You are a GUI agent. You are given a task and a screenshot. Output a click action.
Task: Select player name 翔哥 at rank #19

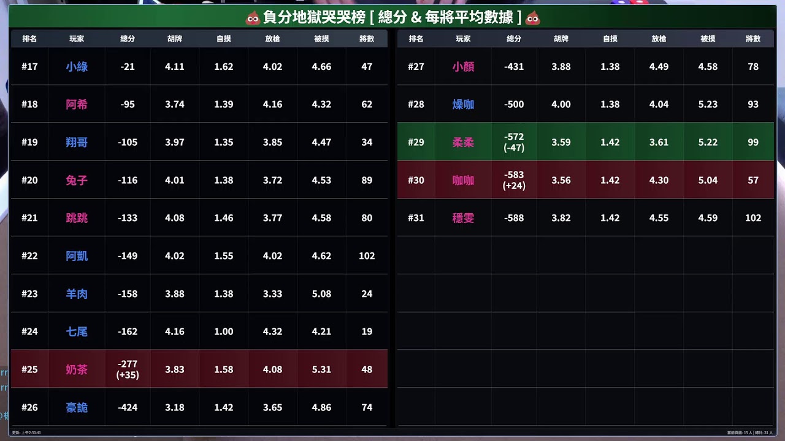(77, 142)
